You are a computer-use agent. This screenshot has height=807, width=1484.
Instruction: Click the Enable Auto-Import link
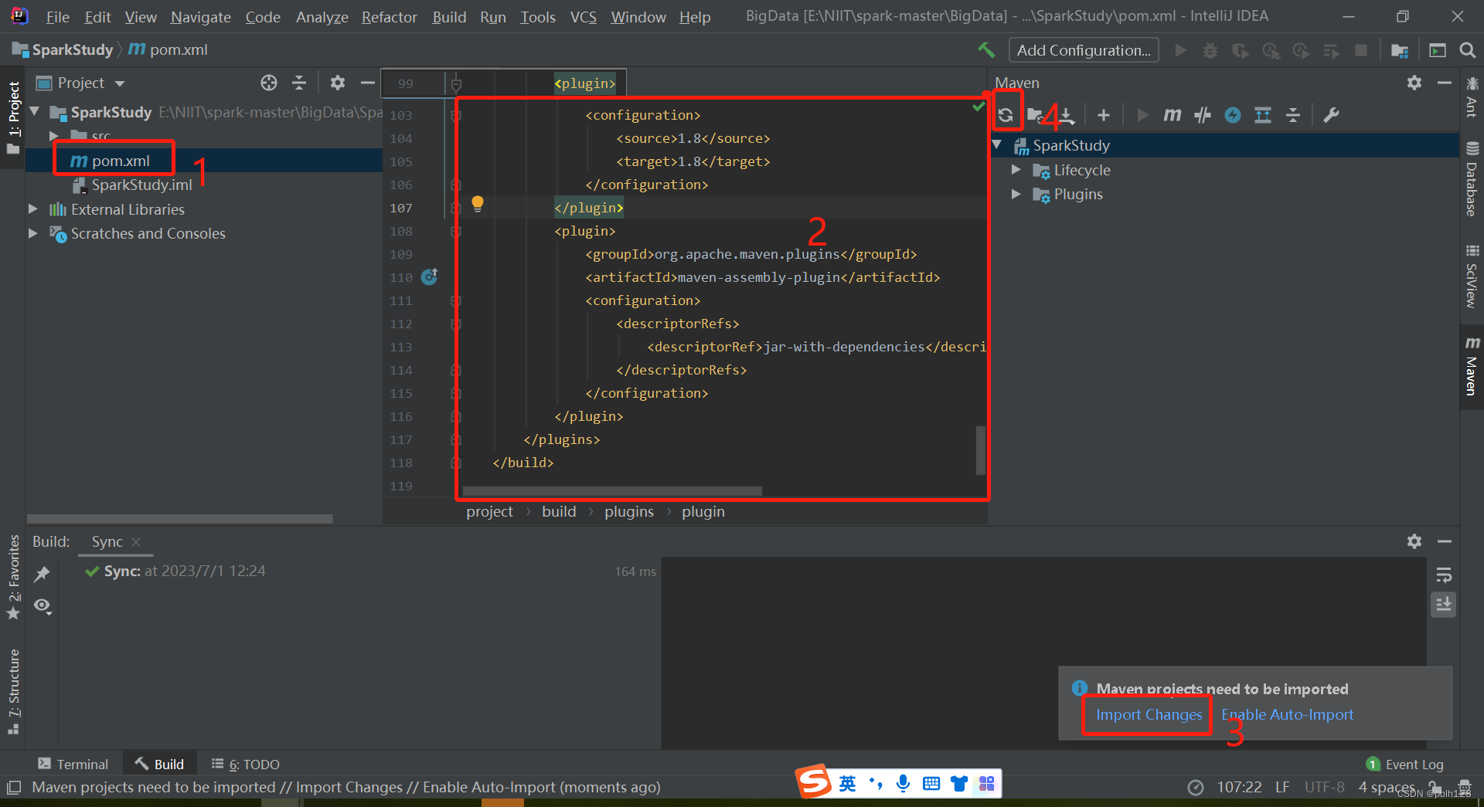1287,715
